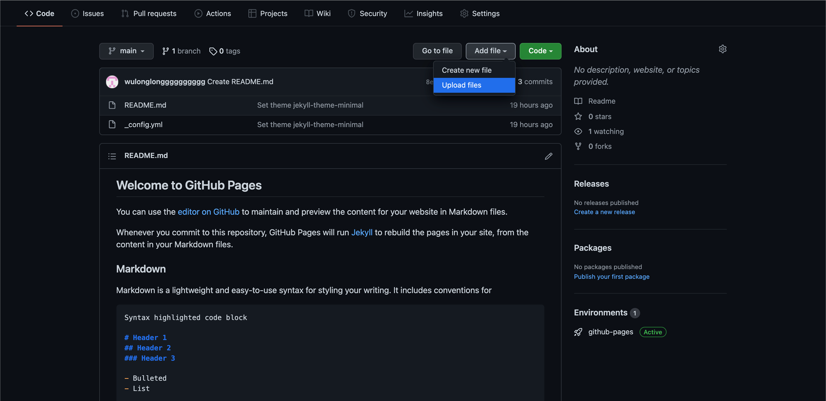
Task: Click _config.yml's 19 hours ago timestamp
Action: pos(531,125)
